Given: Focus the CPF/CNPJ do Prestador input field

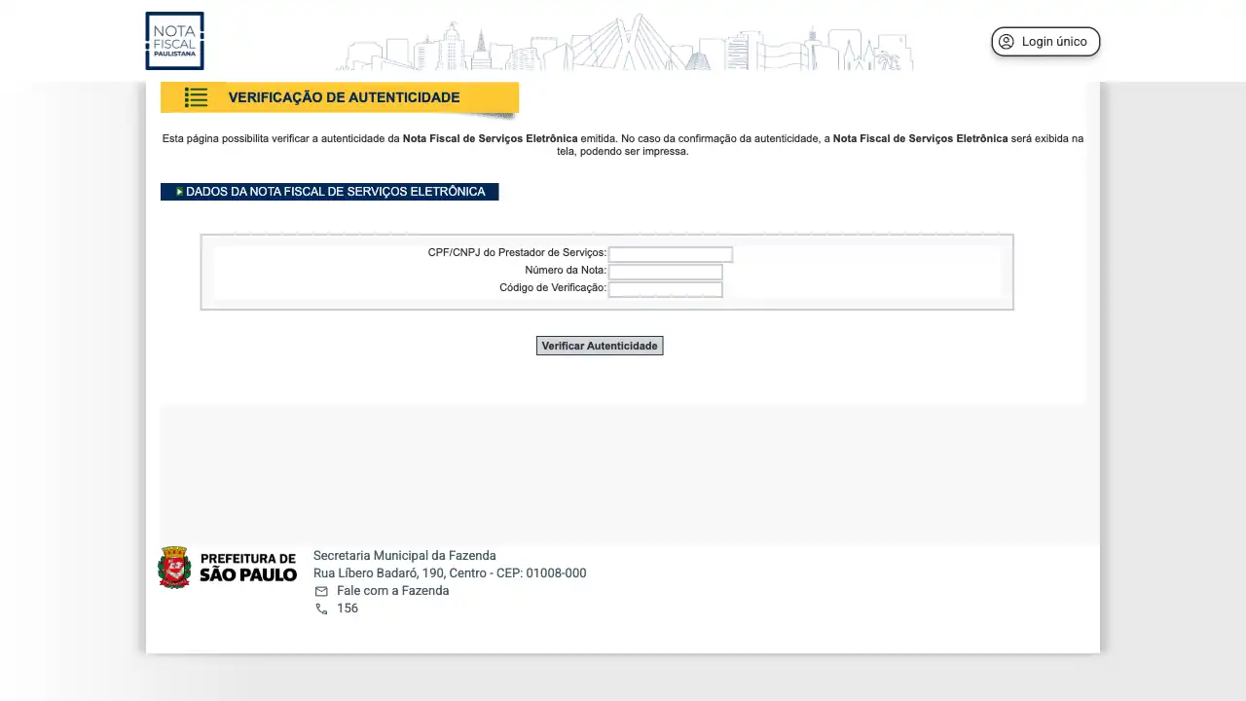Looking at the screenshot, I should (x=670, y=254).
